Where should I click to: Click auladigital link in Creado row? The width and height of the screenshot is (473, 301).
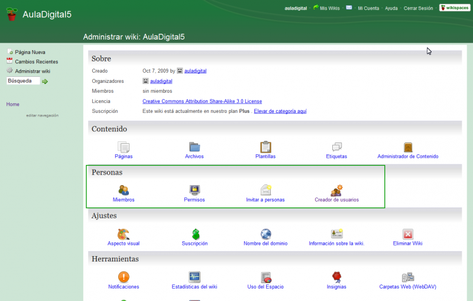(x=196, y=71)
